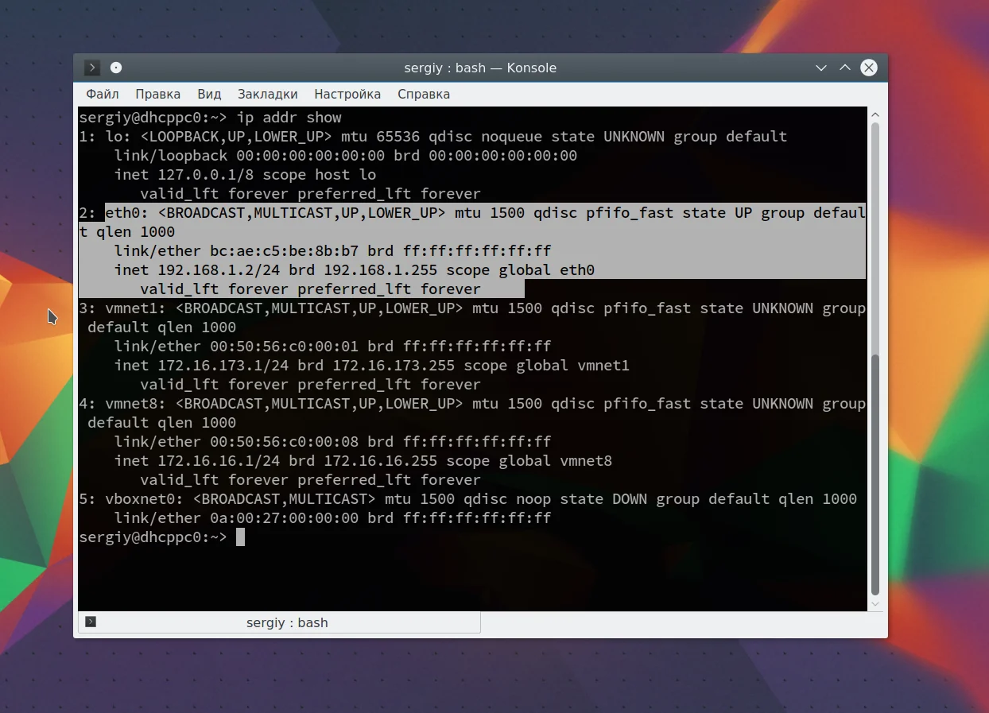Open the Файл menu
Viewport: 989px width, 713px height.
[103, 94]
